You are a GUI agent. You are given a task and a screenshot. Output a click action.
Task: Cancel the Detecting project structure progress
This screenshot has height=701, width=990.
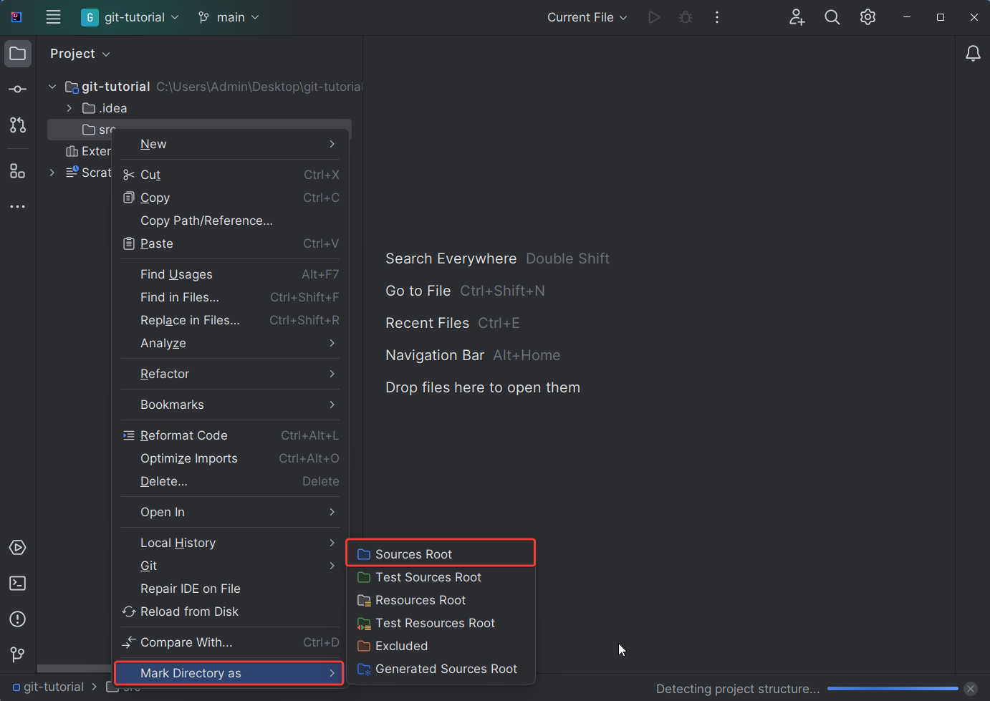pyautogui.click(x=971, y=689)
